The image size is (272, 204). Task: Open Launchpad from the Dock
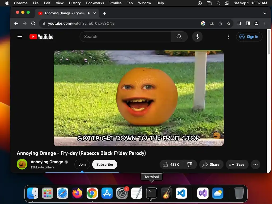pyautogui.click(x=48, y=193)
